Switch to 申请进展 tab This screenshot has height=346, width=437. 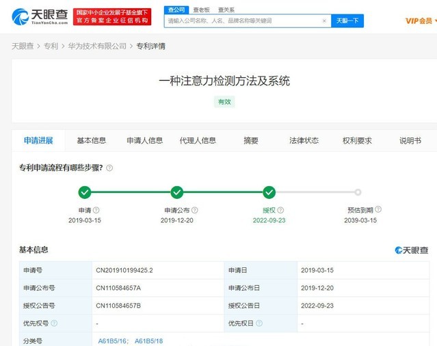coord(38,141)
